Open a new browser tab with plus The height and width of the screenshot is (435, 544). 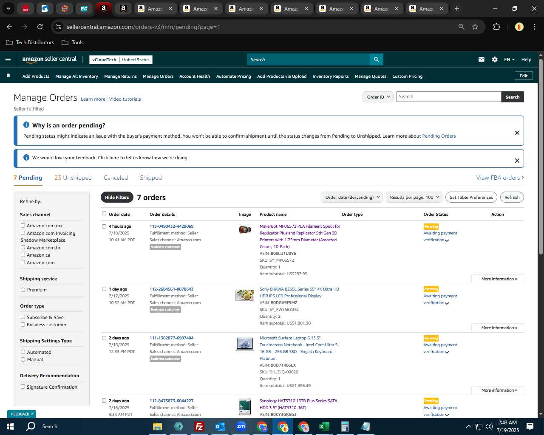(x=457, y=8)
